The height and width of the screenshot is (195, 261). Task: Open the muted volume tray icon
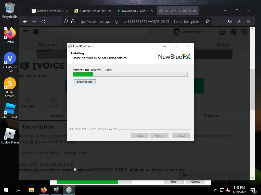(228, 190)
